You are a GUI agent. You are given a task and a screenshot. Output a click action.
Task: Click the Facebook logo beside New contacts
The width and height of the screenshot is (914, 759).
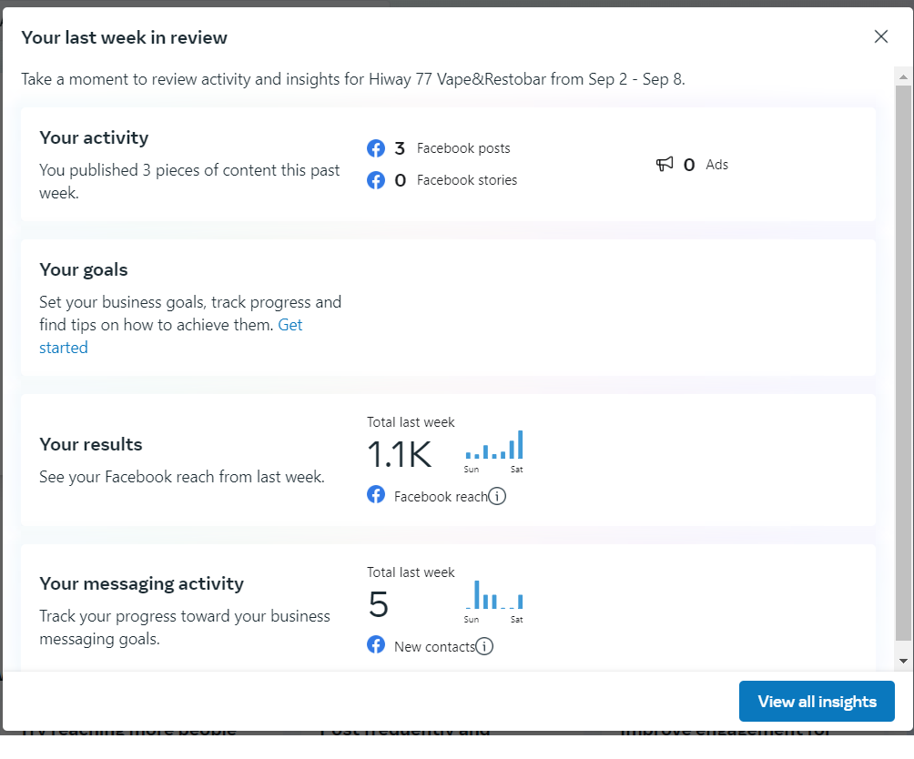(376, 645)
